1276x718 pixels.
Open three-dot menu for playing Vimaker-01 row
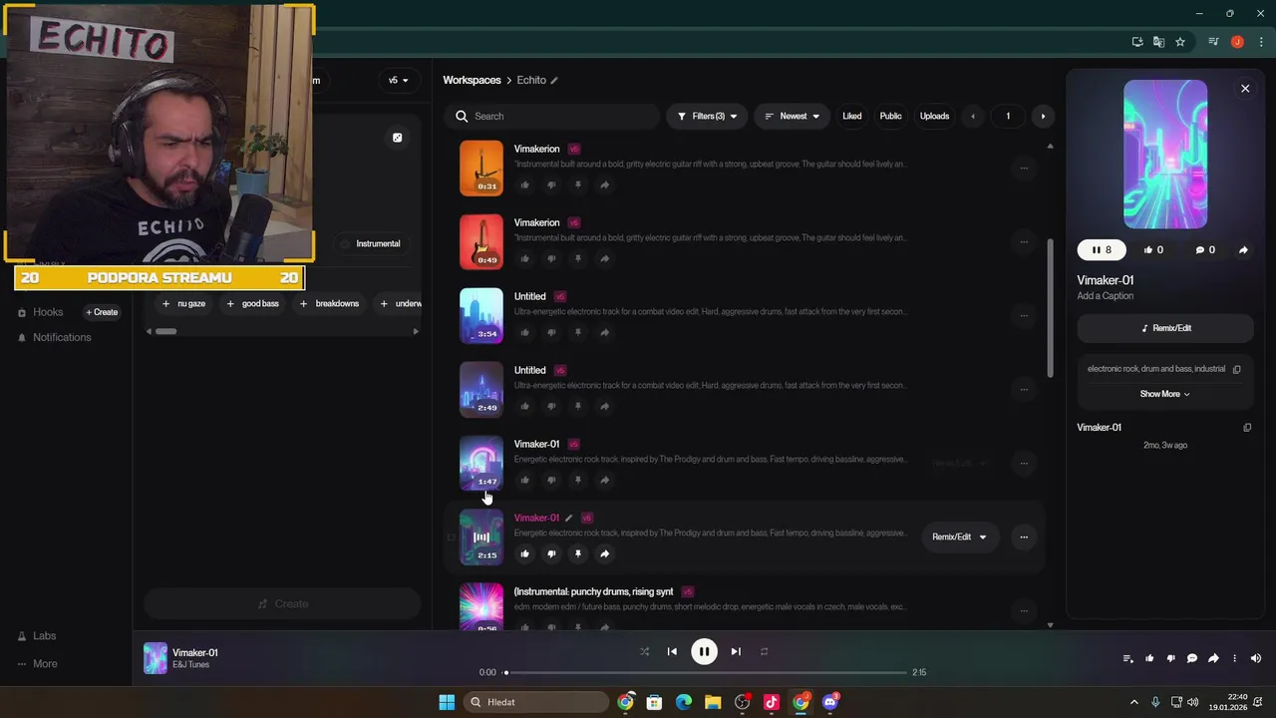pos(1023,537)
